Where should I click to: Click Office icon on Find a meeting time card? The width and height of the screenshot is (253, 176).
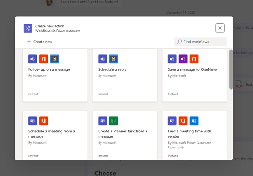pos(183,121)
